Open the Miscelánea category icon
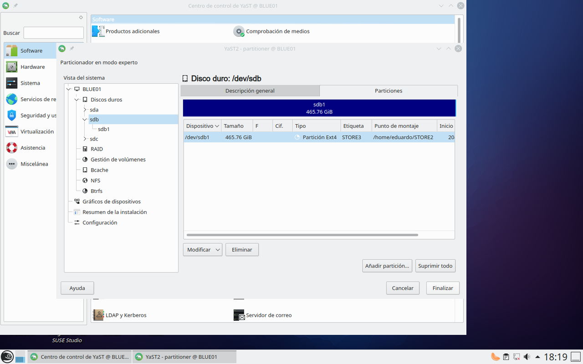This screenshot has width=583, height=364. pyautogui.click(x=11, y=164)
